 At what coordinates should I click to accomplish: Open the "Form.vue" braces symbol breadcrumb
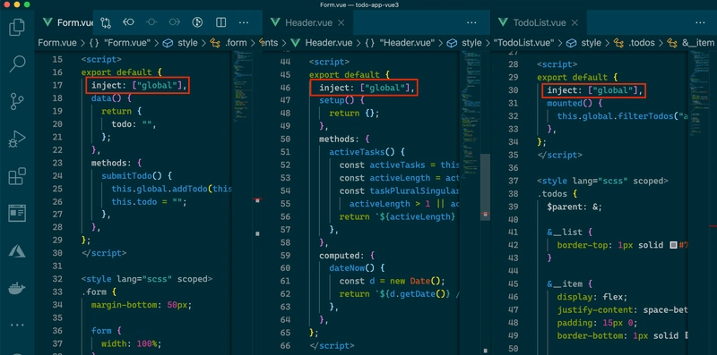point(121,43)
